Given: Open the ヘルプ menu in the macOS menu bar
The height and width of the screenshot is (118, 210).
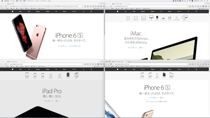Looking at the screenshot, I should coord(49,1).
